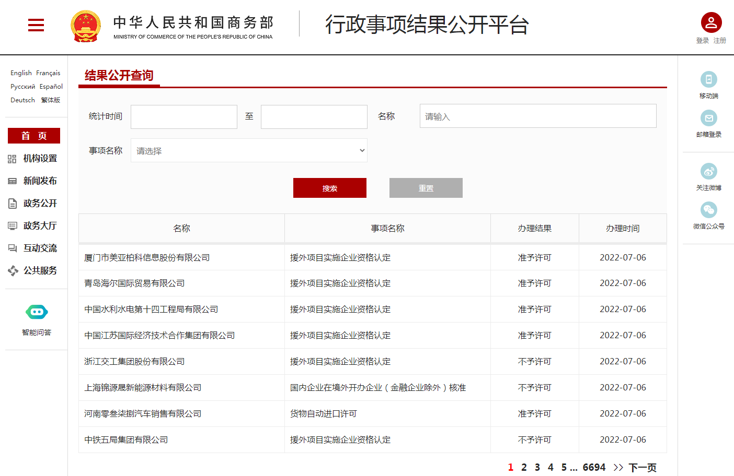The image size is (734, 476).
Task: Select current page 1
Action: click(x=511, y=468)
